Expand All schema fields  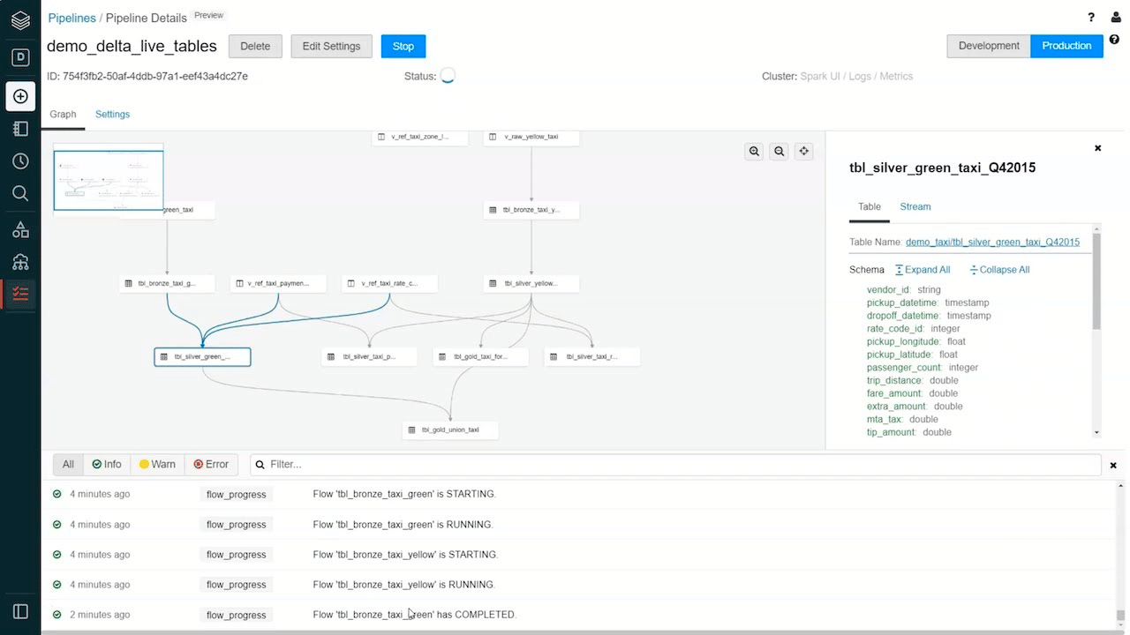(923, 270)
